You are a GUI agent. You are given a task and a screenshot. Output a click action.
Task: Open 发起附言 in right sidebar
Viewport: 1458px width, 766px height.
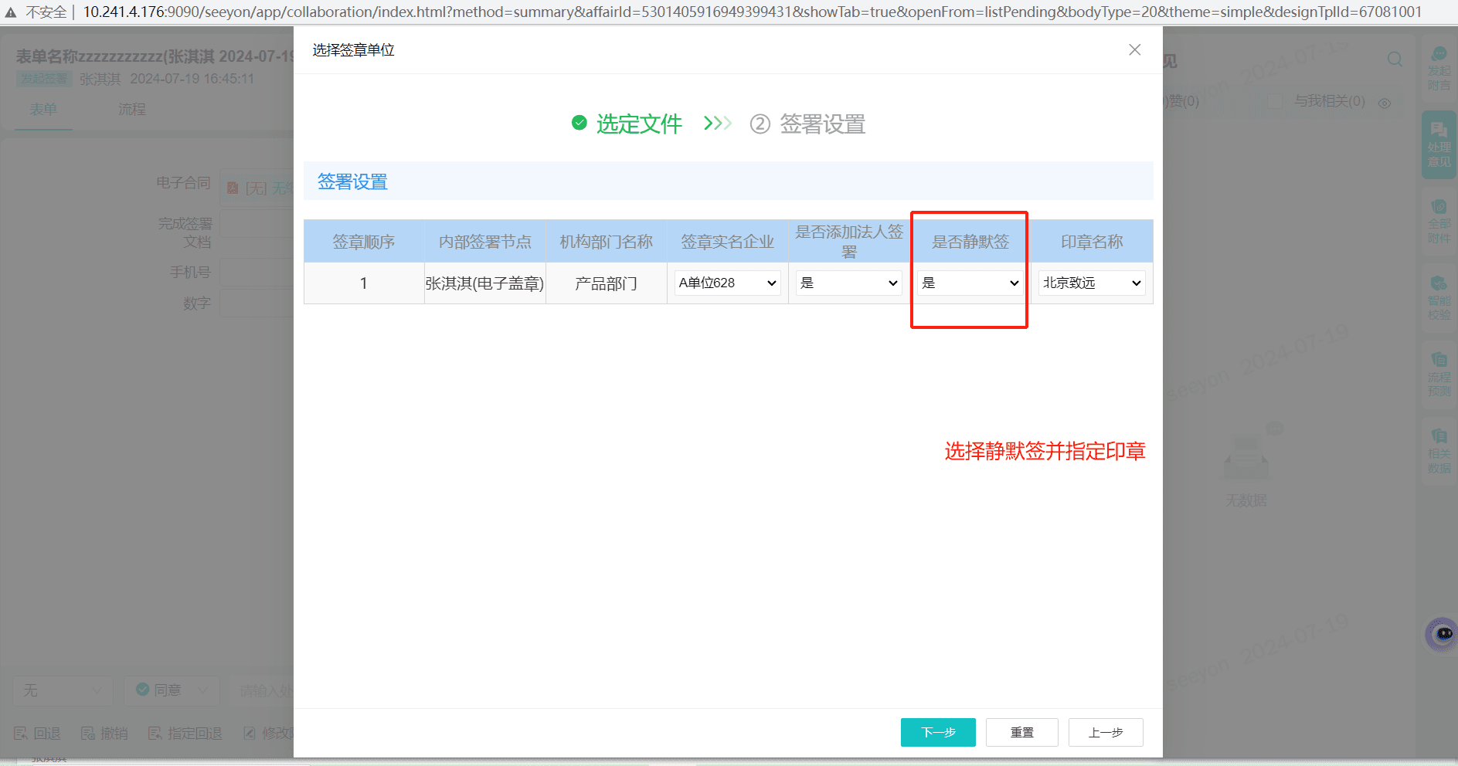tap(1439, 69)
